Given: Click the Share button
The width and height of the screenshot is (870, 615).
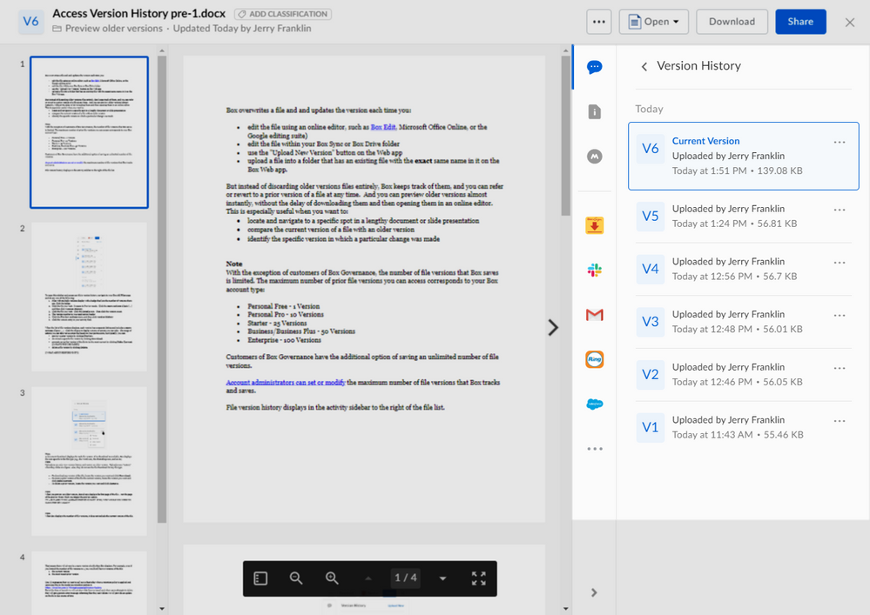Looking at the screenshot, I should tap(800, 22).
